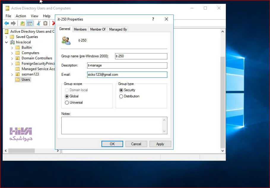Click inside the Notes text area
Screen dimensions: 270x188
[112, 125]
